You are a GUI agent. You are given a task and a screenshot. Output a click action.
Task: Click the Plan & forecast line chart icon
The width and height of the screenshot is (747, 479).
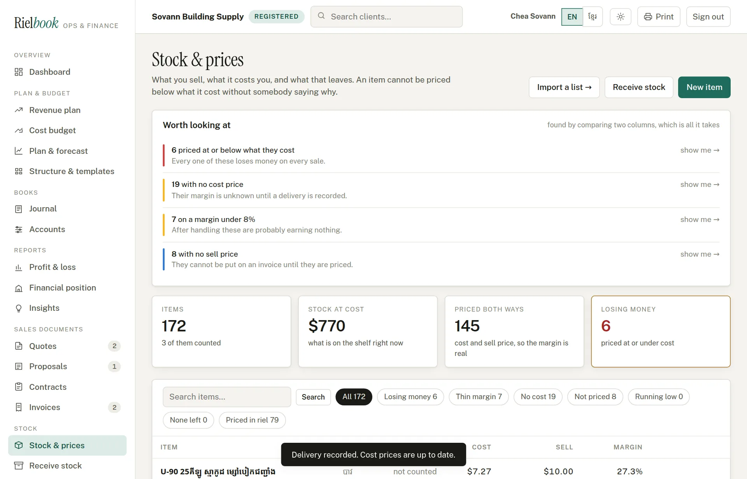[x=19, y=151]
